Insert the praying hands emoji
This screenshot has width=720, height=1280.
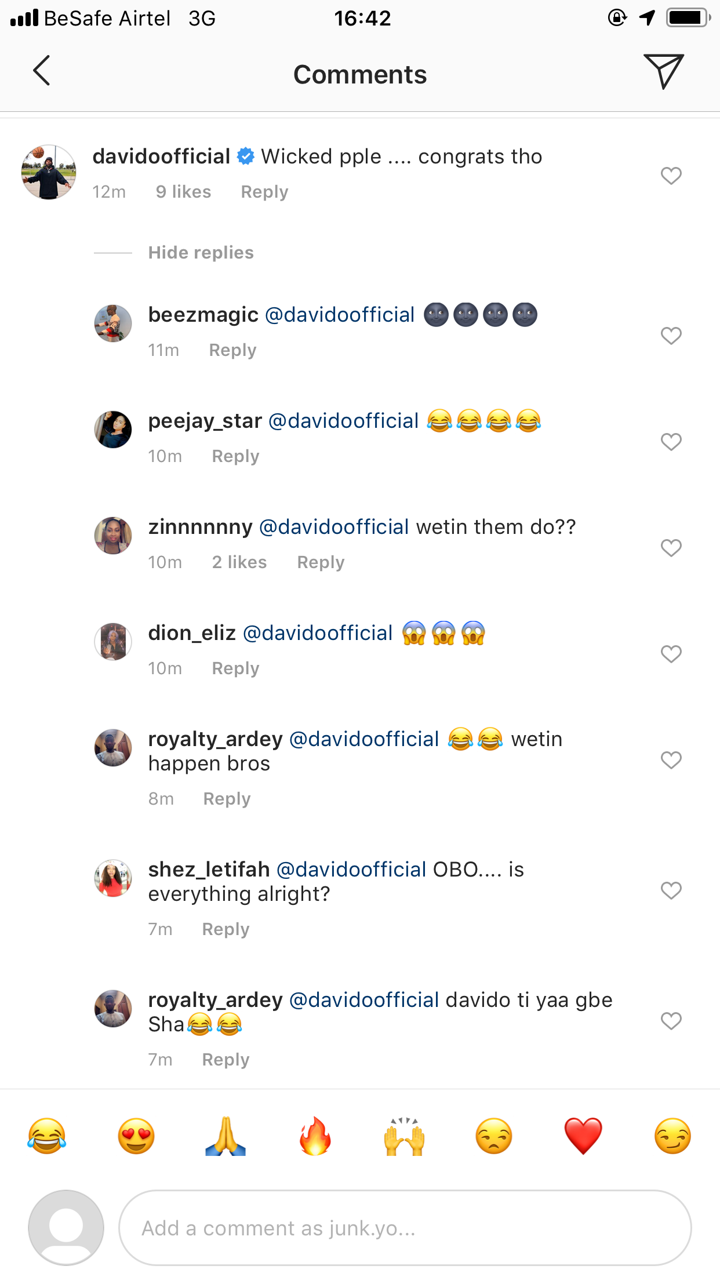226,1136
